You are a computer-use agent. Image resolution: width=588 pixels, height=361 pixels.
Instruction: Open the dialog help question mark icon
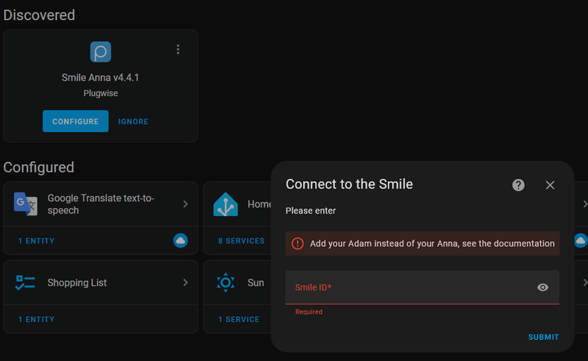[518, 185]
